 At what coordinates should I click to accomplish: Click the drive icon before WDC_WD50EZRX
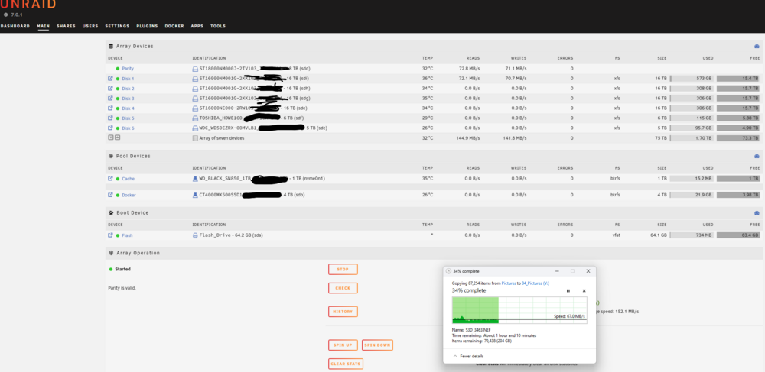[195, 128]
